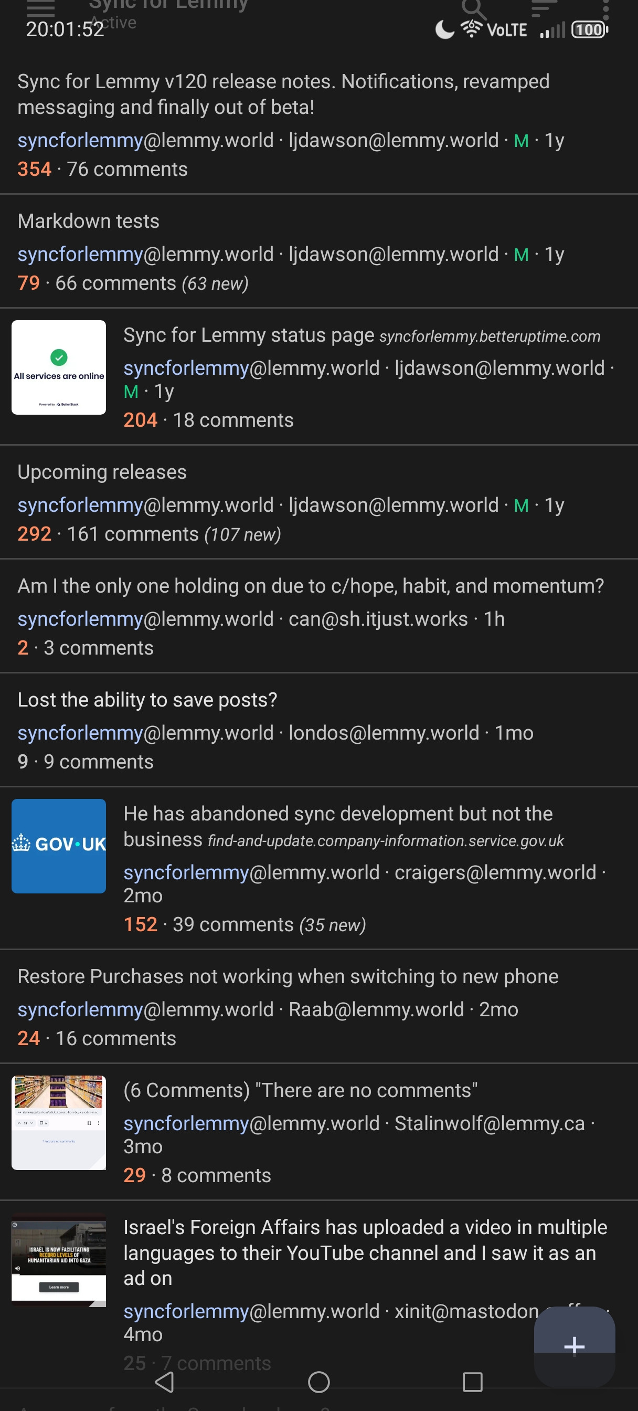Tap the plus create-post button

click(575, 1346)
